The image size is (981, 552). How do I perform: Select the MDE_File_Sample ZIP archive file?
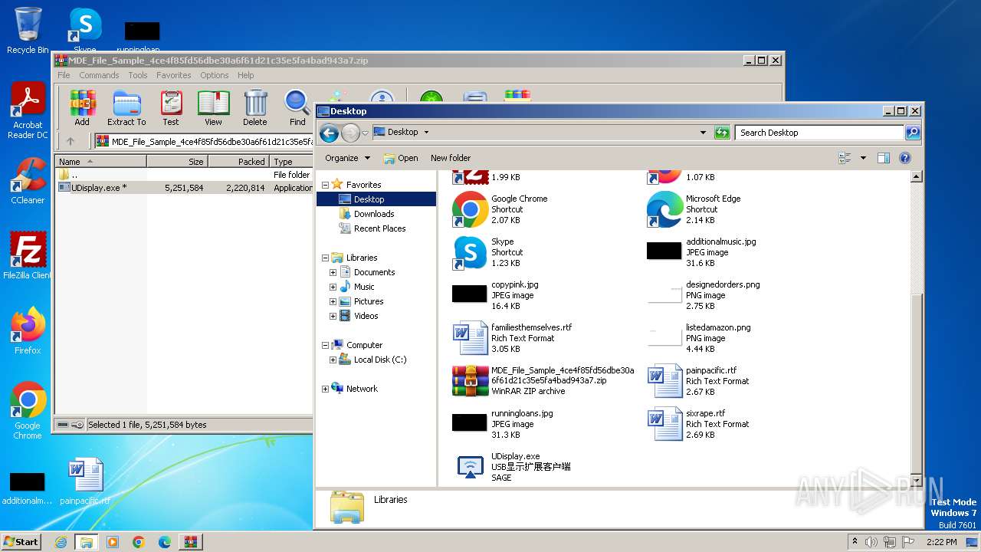pos(543,381)
